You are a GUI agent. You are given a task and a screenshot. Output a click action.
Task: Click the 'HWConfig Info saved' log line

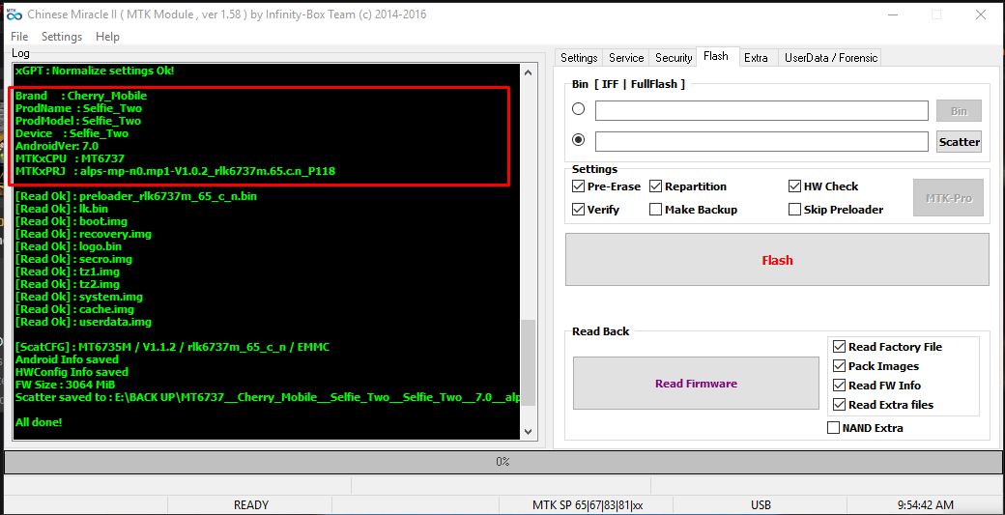(x=72, y=372)
